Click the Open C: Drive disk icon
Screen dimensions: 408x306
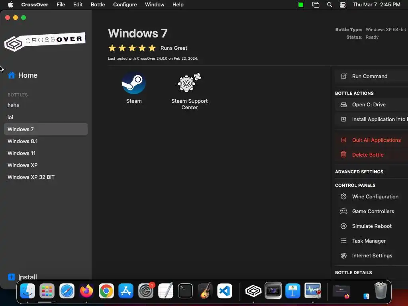[x=343, y=105]
